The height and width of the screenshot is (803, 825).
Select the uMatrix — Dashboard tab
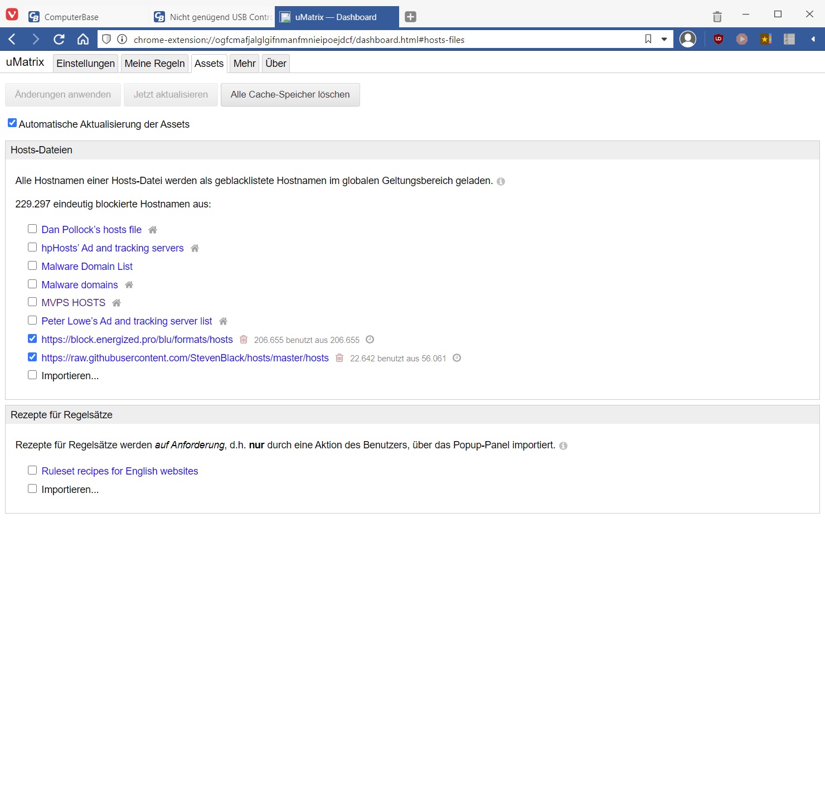[337, 17]
